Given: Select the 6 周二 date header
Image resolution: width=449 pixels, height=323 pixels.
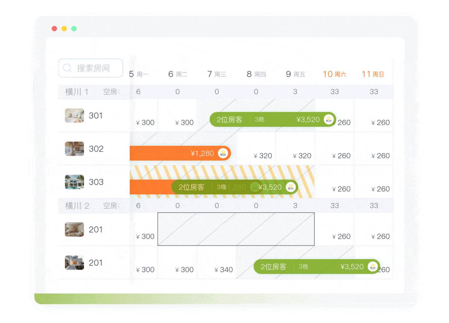Looking at the screenshot, I should [178, 74].
